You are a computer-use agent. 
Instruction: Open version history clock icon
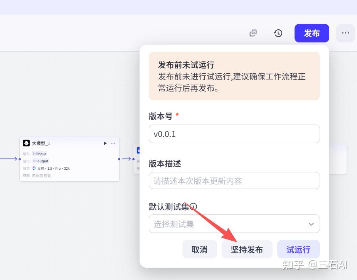(278, 33)
